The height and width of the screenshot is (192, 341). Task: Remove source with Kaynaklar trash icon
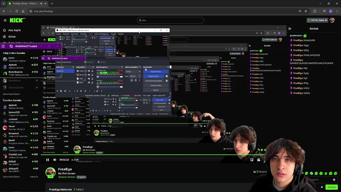[81, 91]
